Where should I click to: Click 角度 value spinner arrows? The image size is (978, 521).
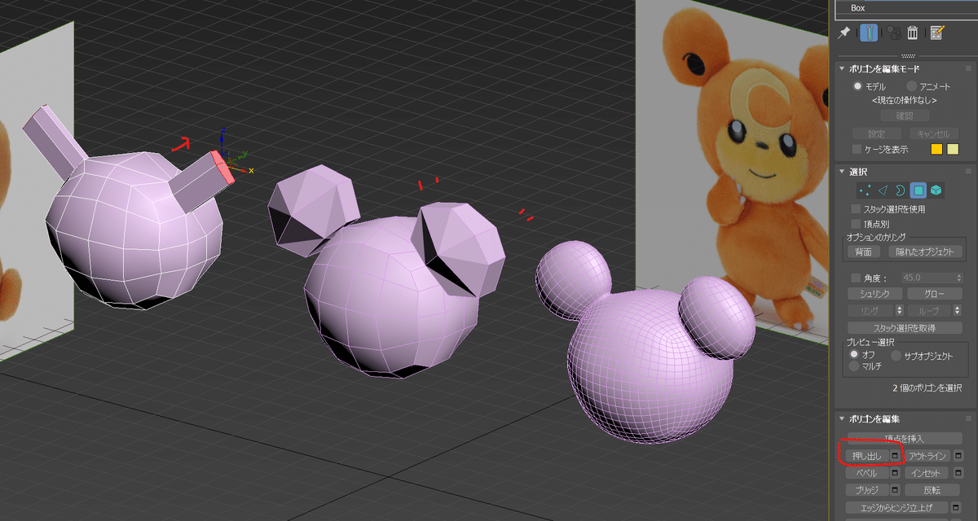coord(958,278)
